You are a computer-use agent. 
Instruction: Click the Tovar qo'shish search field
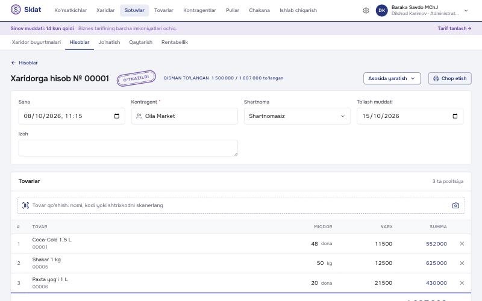coord(241,205)
